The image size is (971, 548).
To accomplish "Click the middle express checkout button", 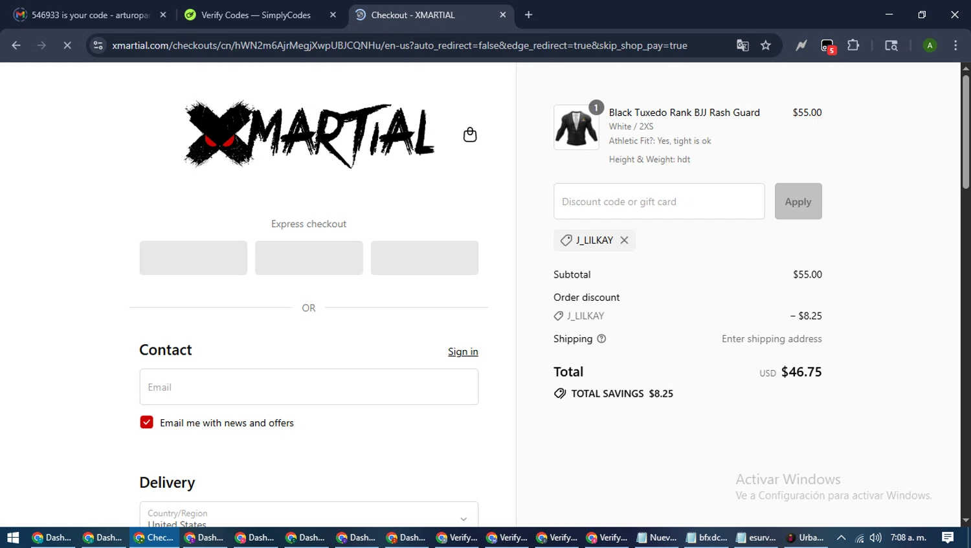I will pos(309,258).
